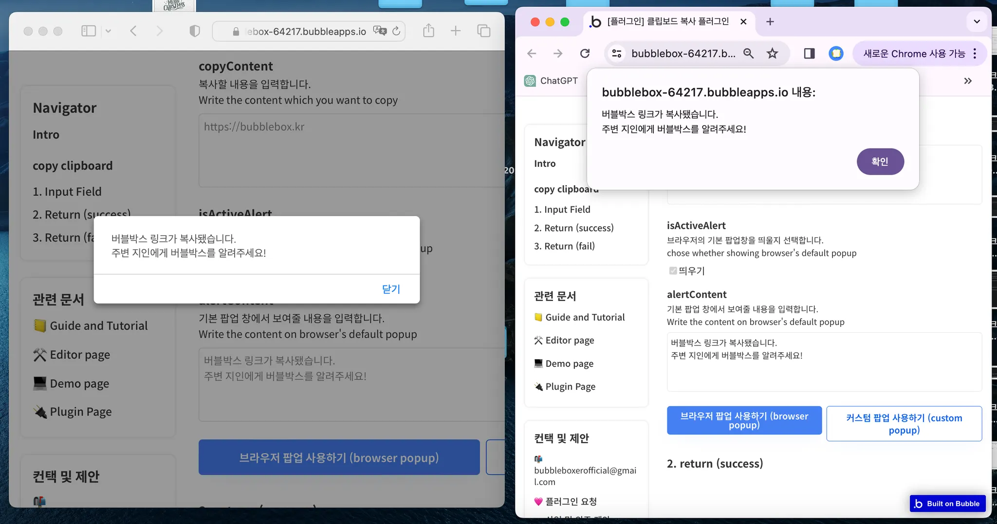The width and height of the screenshot is (997, 524).
Task: Click 커스텀 팝업 사용하기 button
Action: (904, 424)
